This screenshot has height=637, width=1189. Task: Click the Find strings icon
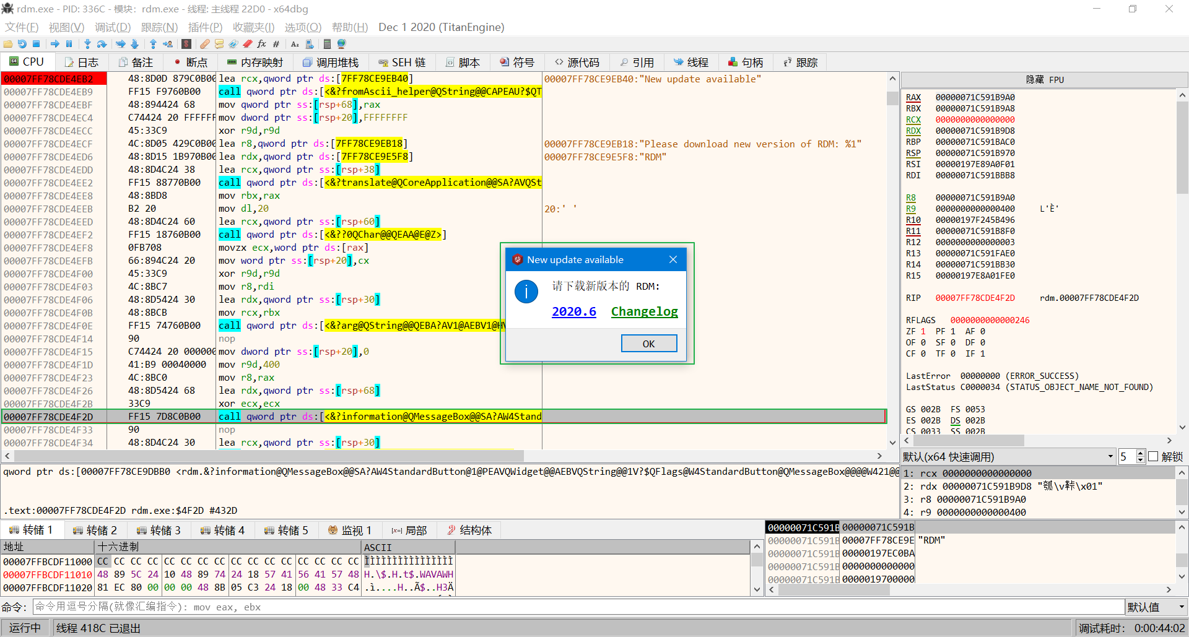point(295,44)
